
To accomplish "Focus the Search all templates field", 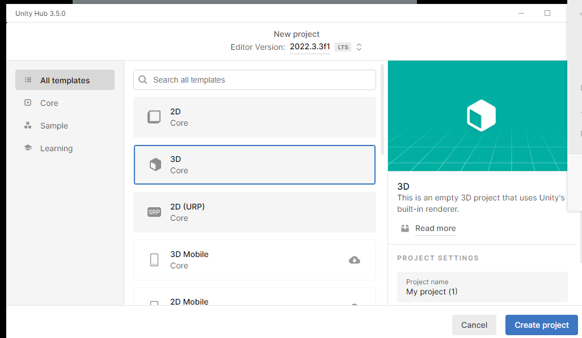I will coord(255,80).
